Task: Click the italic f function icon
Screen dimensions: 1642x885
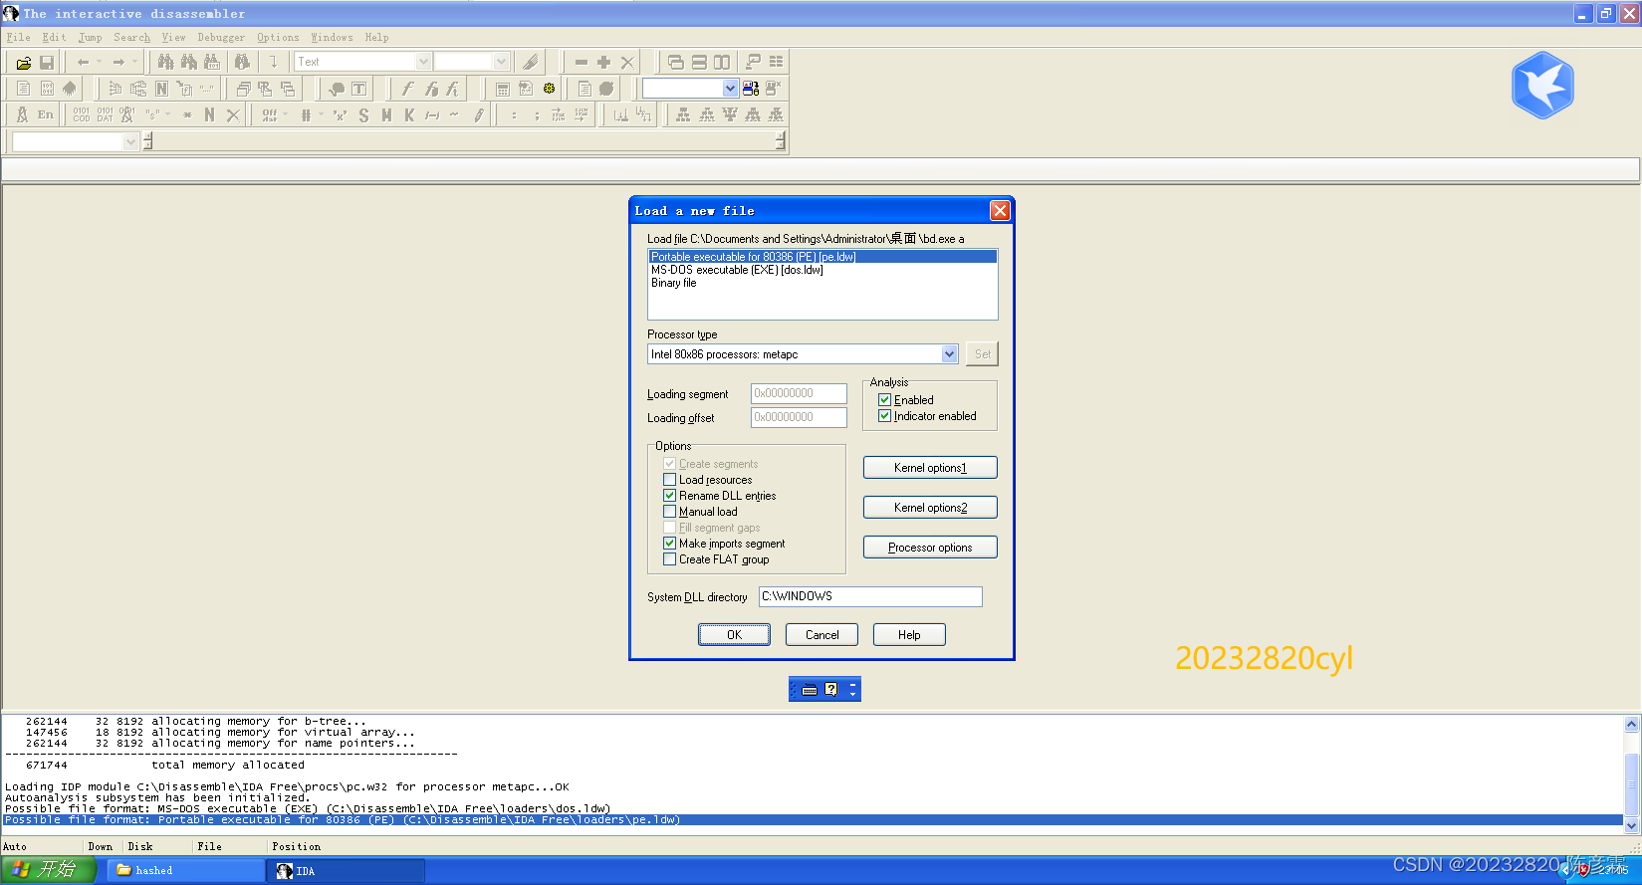Action: pos(407,89)
